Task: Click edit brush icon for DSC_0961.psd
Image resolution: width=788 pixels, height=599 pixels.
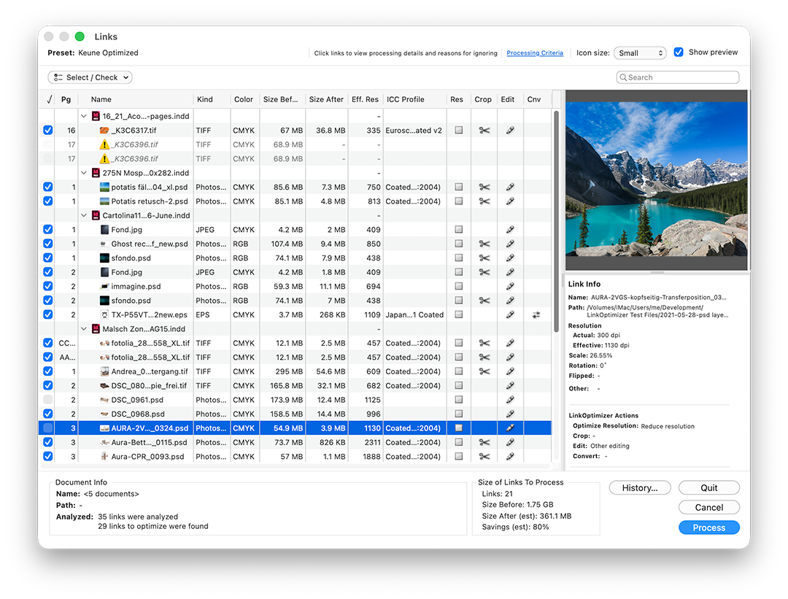Action: 509,400
